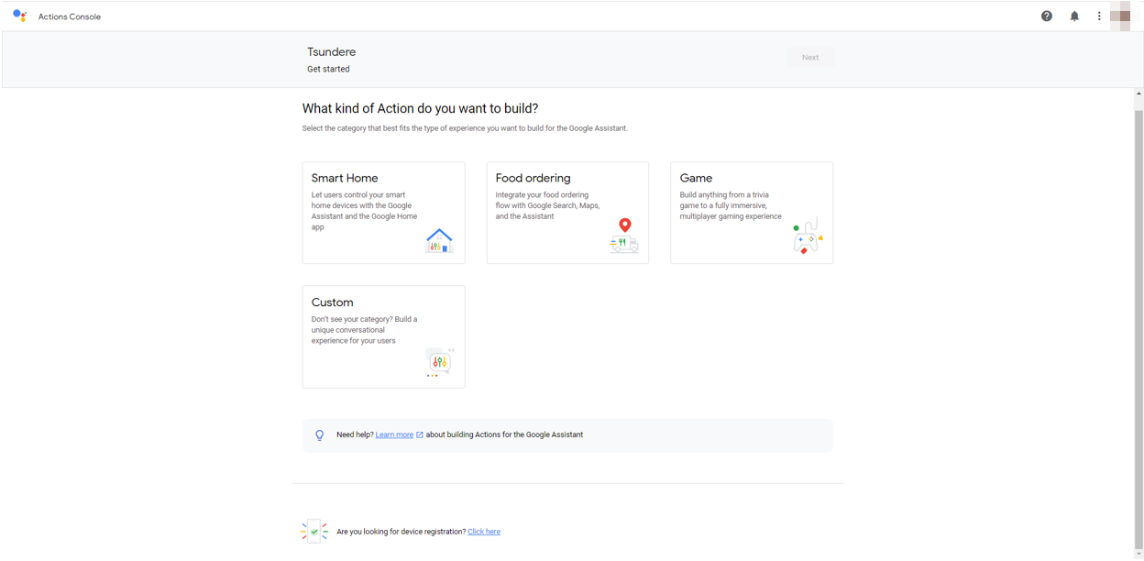This screenshot has height=561, width=1144.
Task: Open the notifications bell
Action: click(x=1074, y=16)
